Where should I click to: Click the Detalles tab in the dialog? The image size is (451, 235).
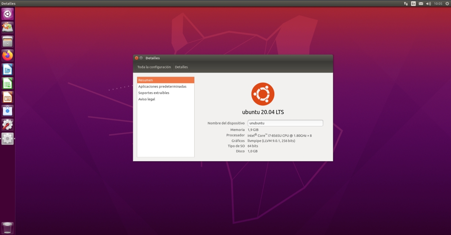(181, 67)
